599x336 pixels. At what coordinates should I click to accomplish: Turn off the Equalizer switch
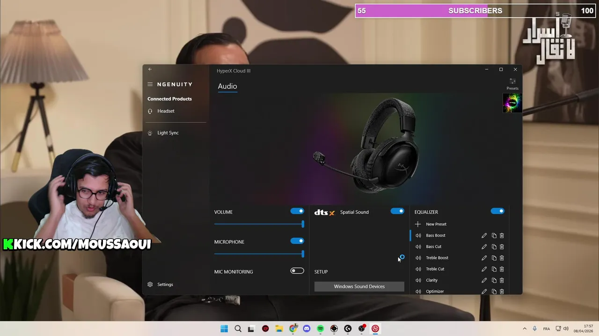tap(497, 211)
